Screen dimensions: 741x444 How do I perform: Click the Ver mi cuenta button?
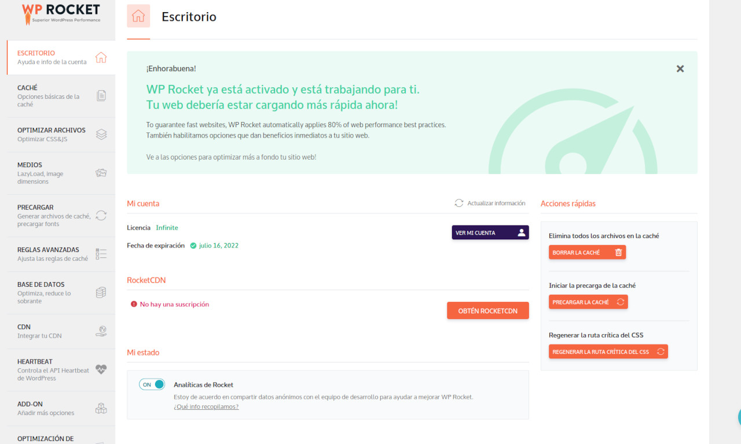click(x=490, y=232)
